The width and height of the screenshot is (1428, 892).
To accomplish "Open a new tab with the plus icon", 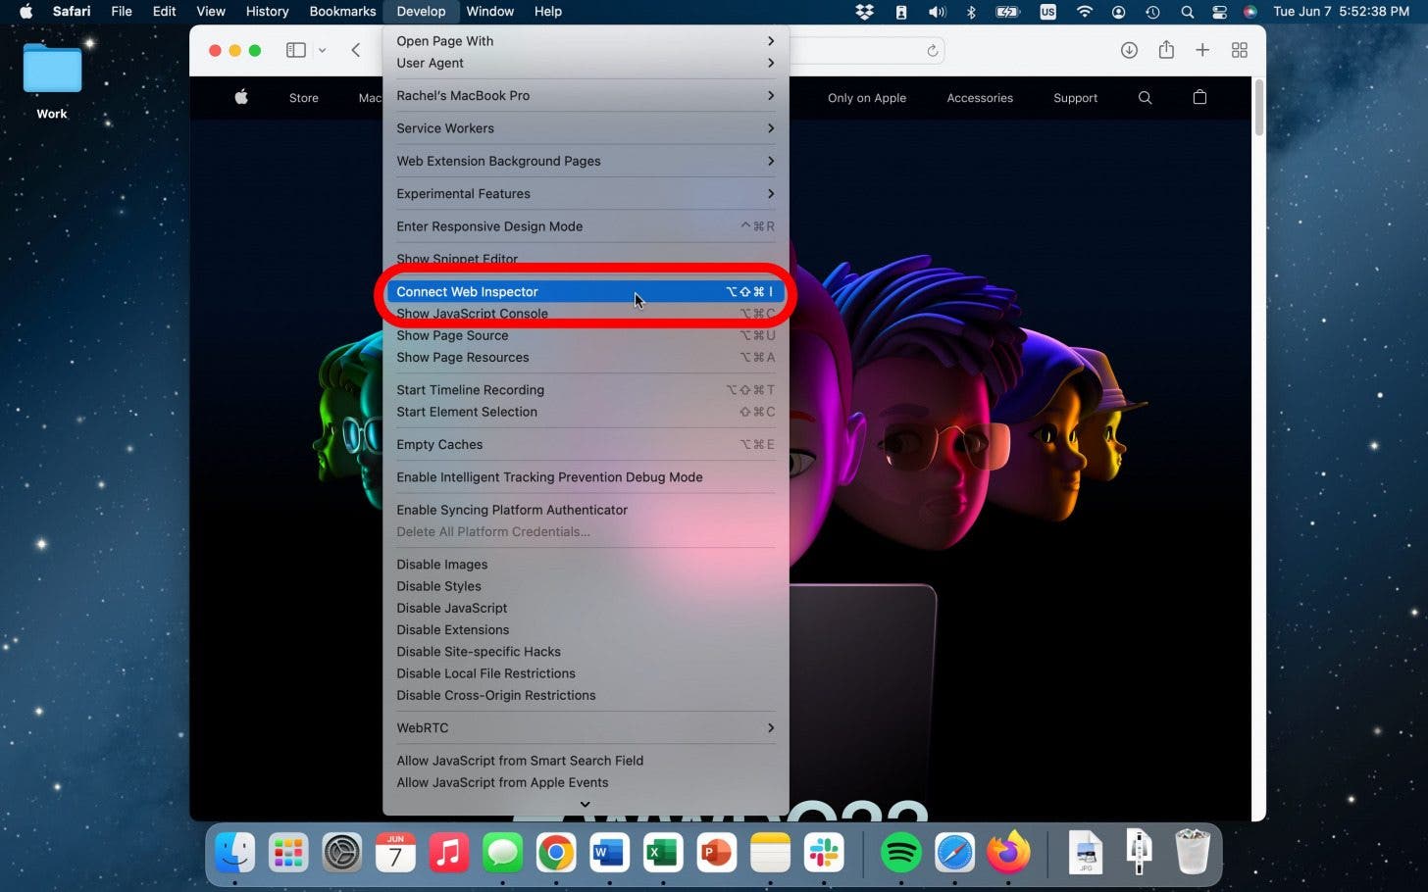I will 1202,50.
